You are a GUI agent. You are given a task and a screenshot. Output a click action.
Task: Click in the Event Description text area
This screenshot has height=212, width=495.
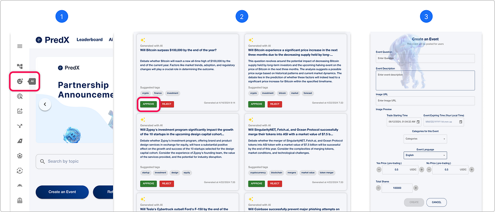point(425,80)
